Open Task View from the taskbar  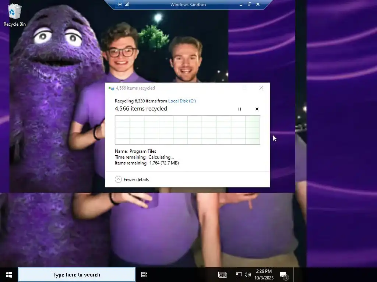click(144, 275)
